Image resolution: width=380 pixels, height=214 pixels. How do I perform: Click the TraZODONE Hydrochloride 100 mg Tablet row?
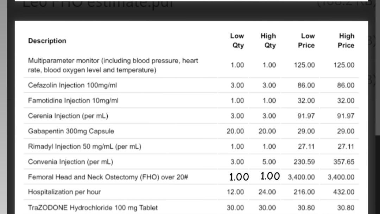tap(93, 208)
